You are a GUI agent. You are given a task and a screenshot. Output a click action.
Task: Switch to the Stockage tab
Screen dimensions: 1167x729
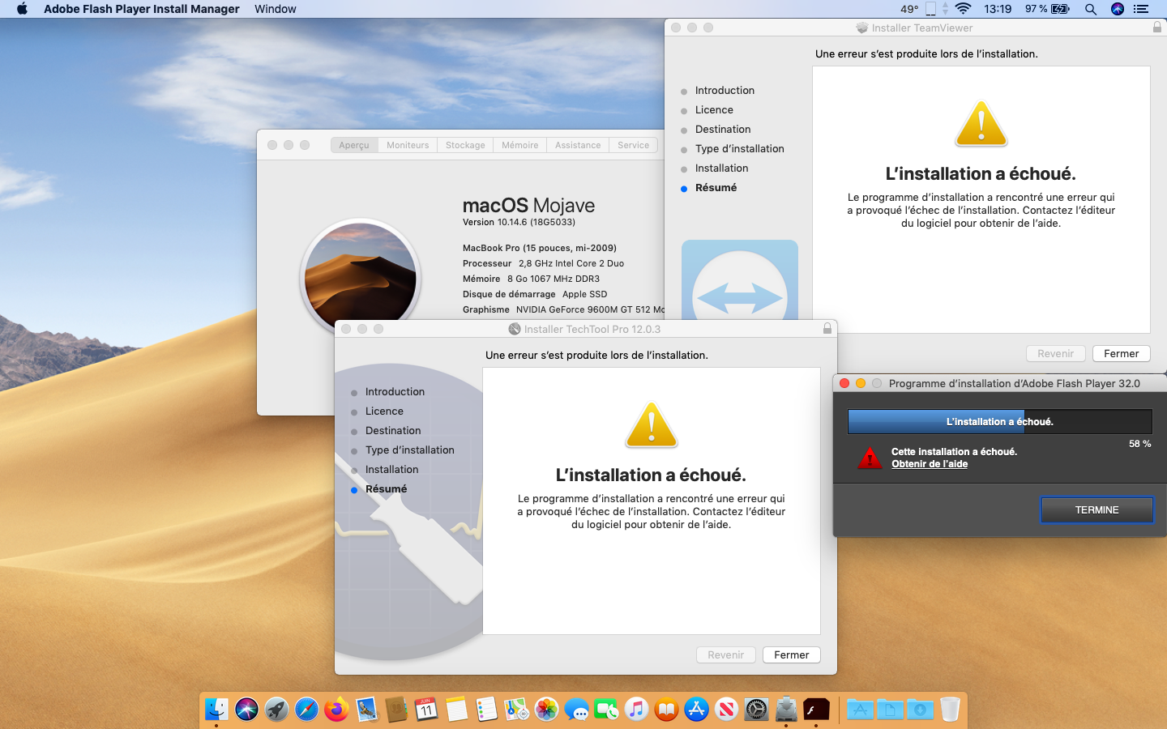coord(465,145)
